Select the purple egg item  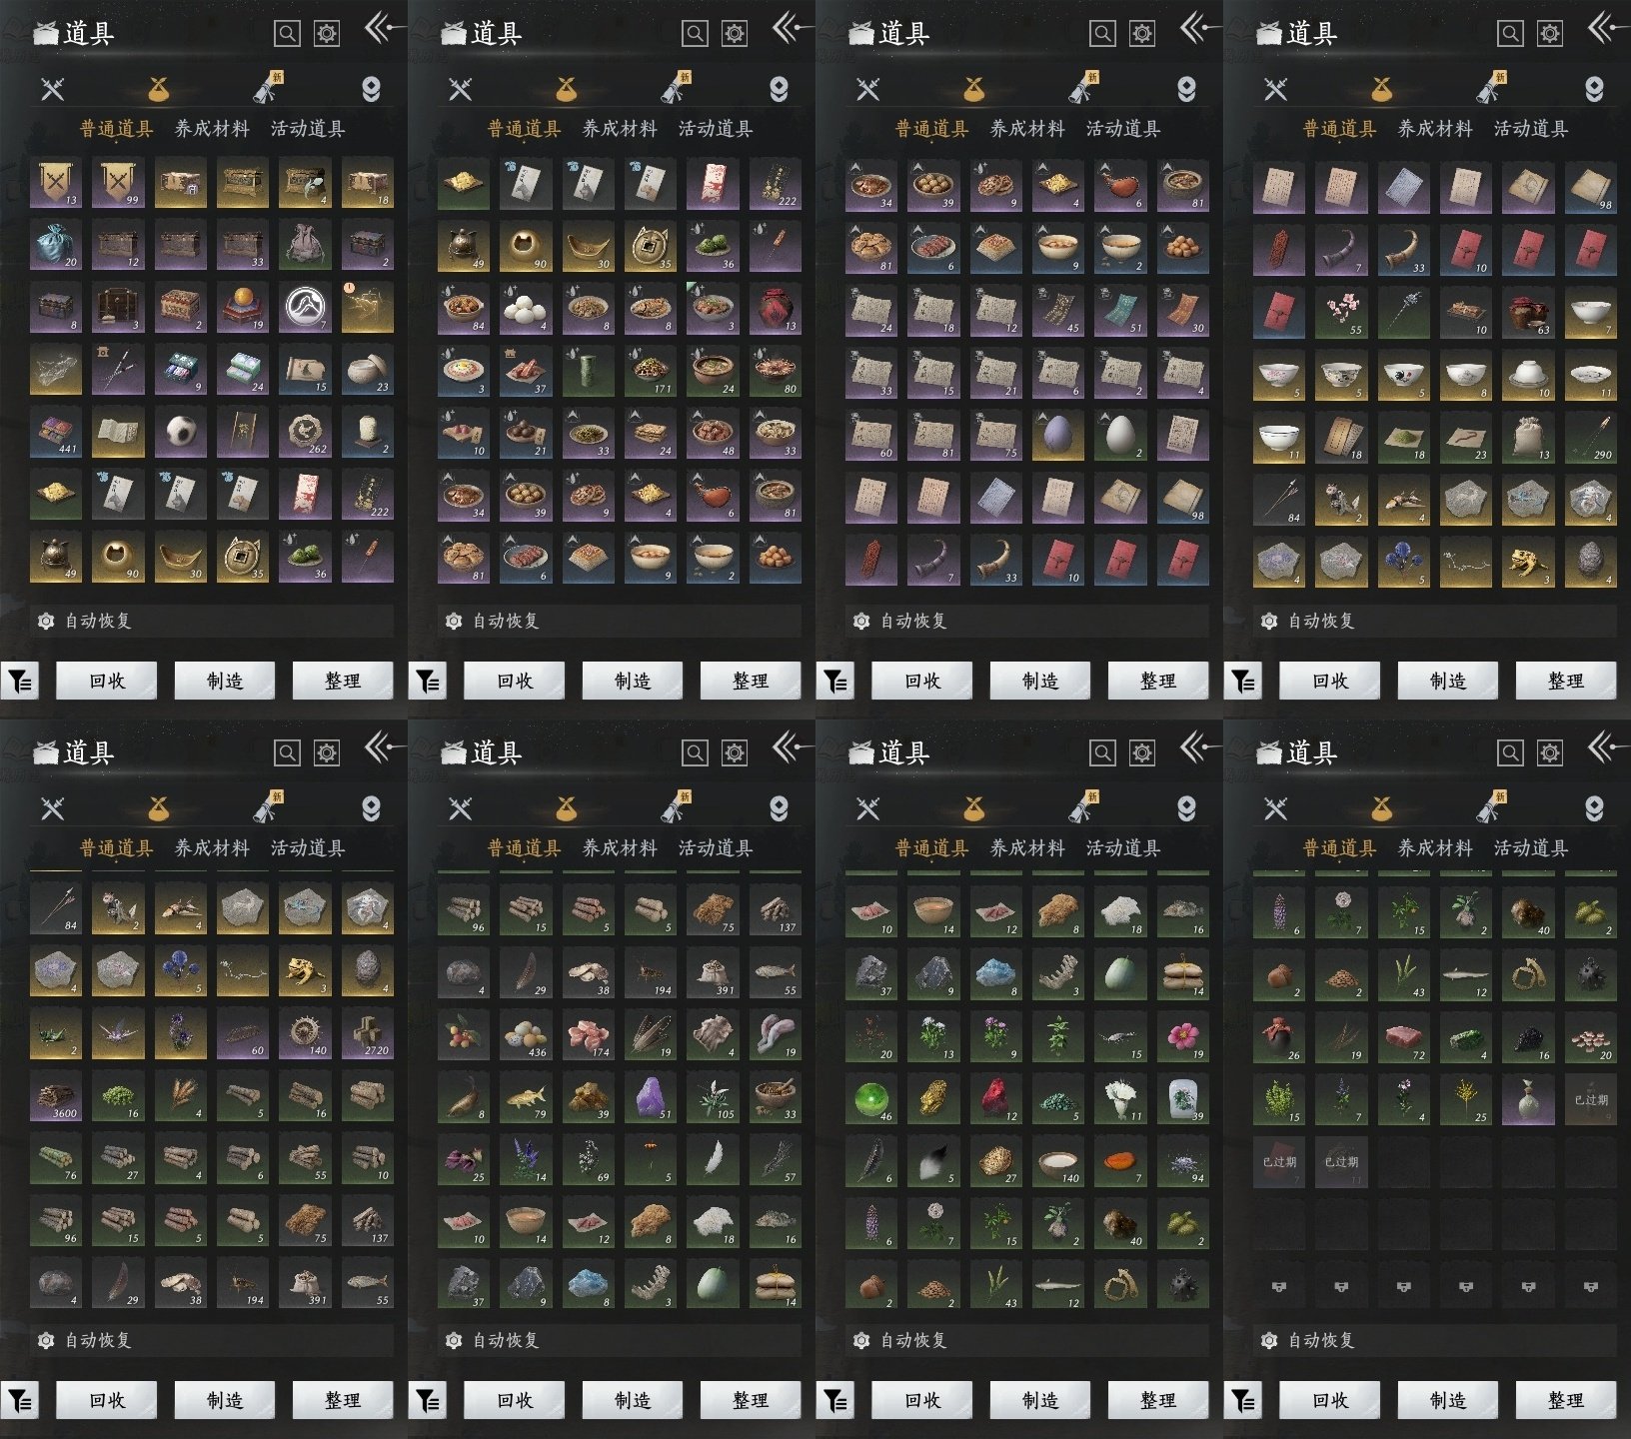pyautogui.click(x=1057, y=433)
